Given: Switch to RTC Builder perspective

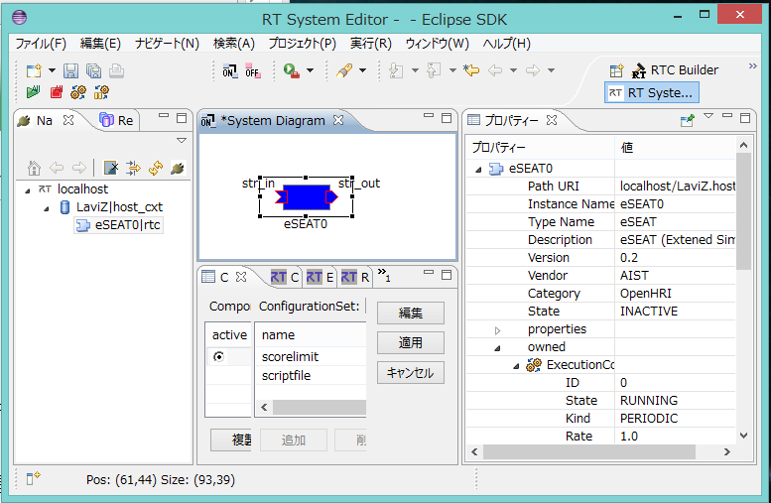Looking at the screenshot, I should [x=675, y=70].
